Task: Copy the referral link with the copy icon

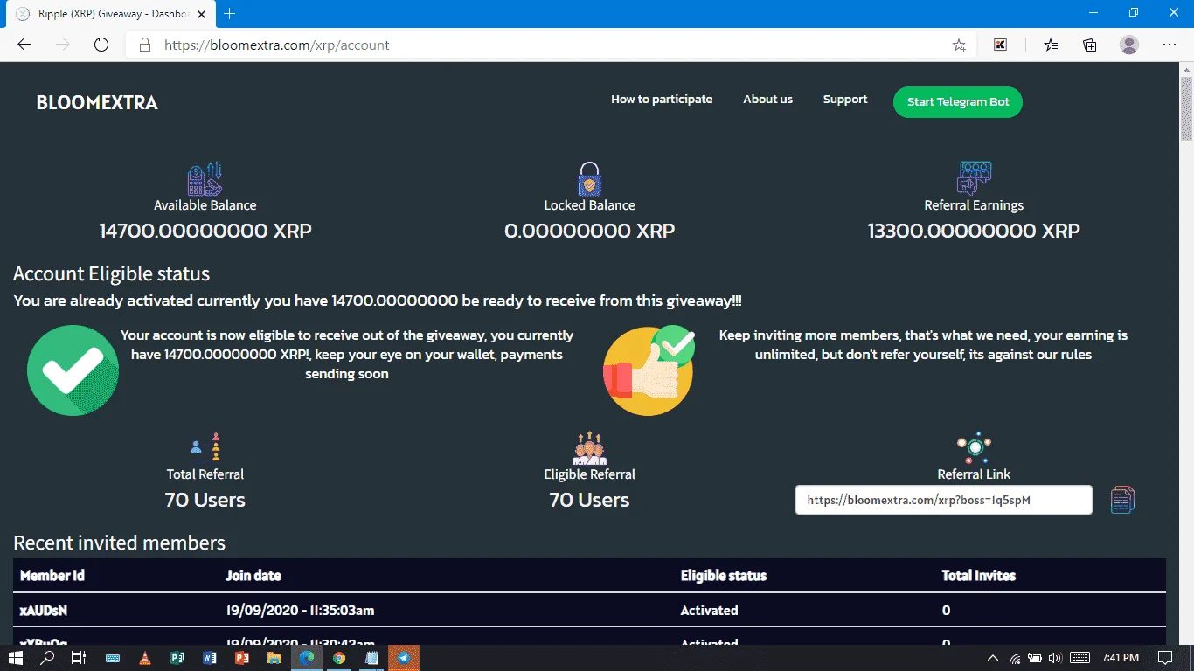Action: click(1122, 500)
